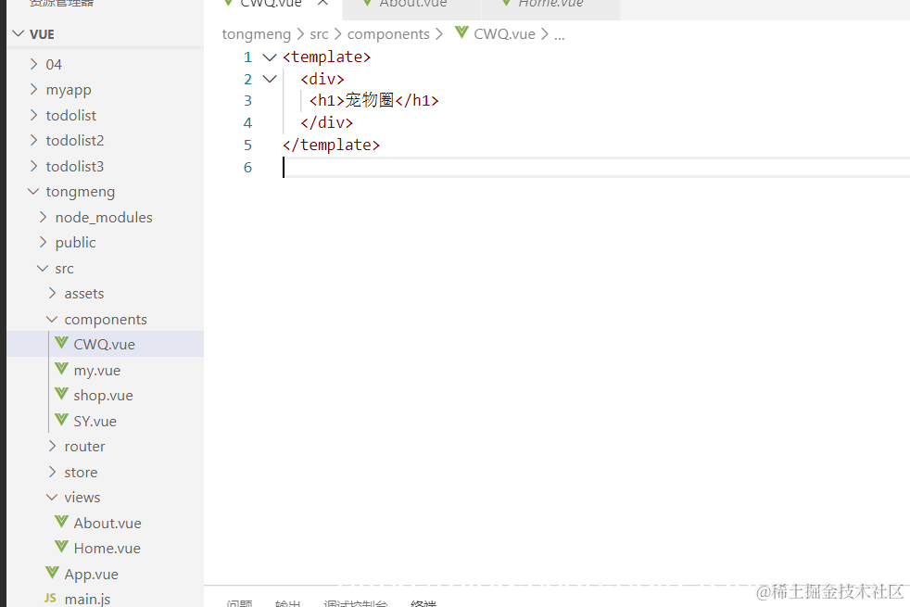This screenshot has width=910, height=607.
Task: Select CWQ.vue in the file tree
Action: (105, 344)
